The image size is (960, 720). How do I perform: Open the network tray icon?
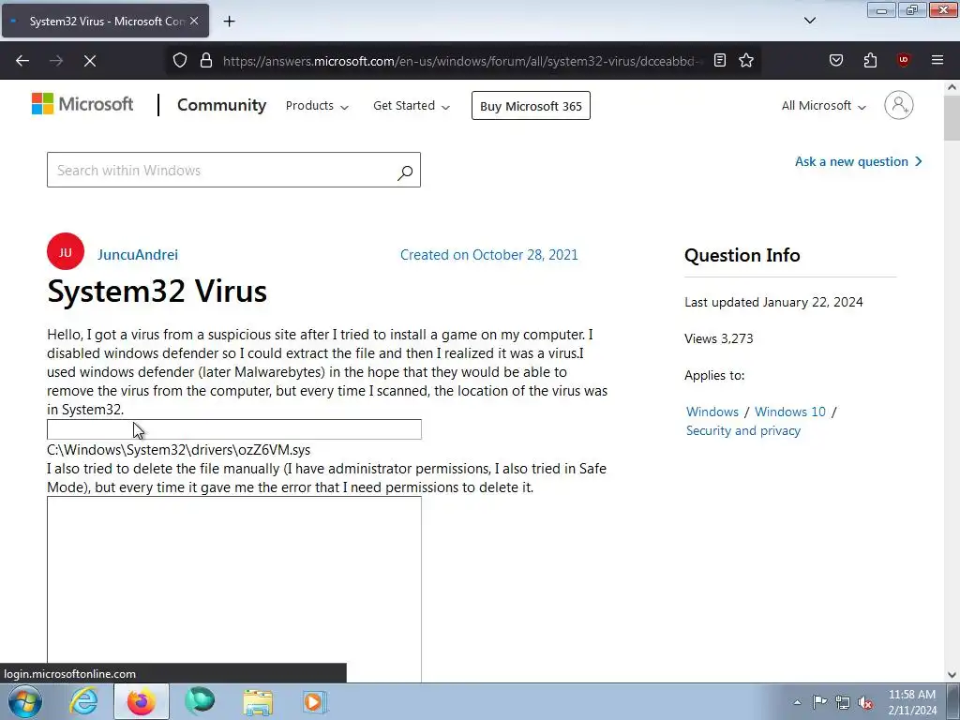[843, 702]
